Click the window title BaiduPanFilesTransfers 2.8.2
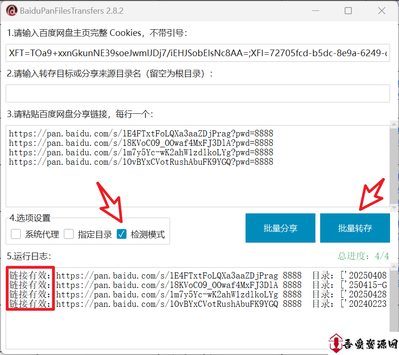Screen dimensions: 399x355 [x=71, y=11]
